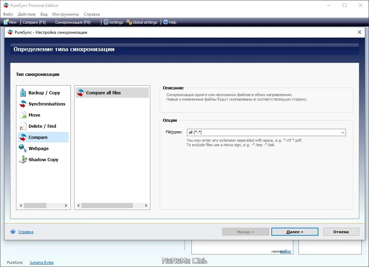Screen dimensions: 369x267
Task: Click the Jumping Bytes link
Action: (x=42, y=262)
